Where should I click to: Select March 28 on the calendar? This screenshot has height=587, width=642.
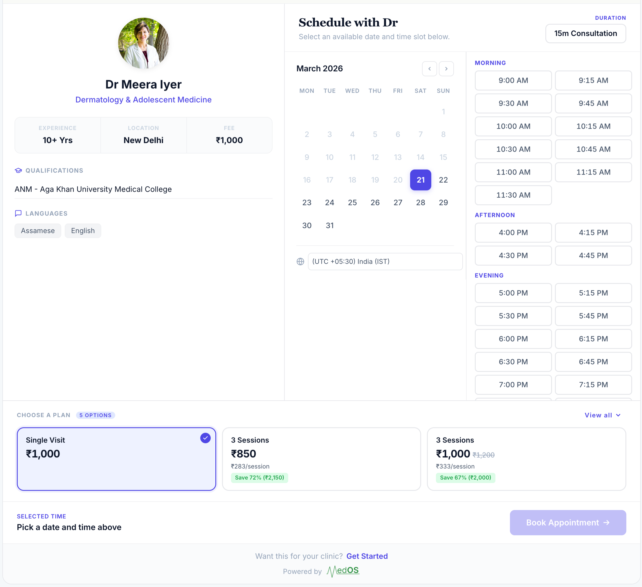[420, 202]
